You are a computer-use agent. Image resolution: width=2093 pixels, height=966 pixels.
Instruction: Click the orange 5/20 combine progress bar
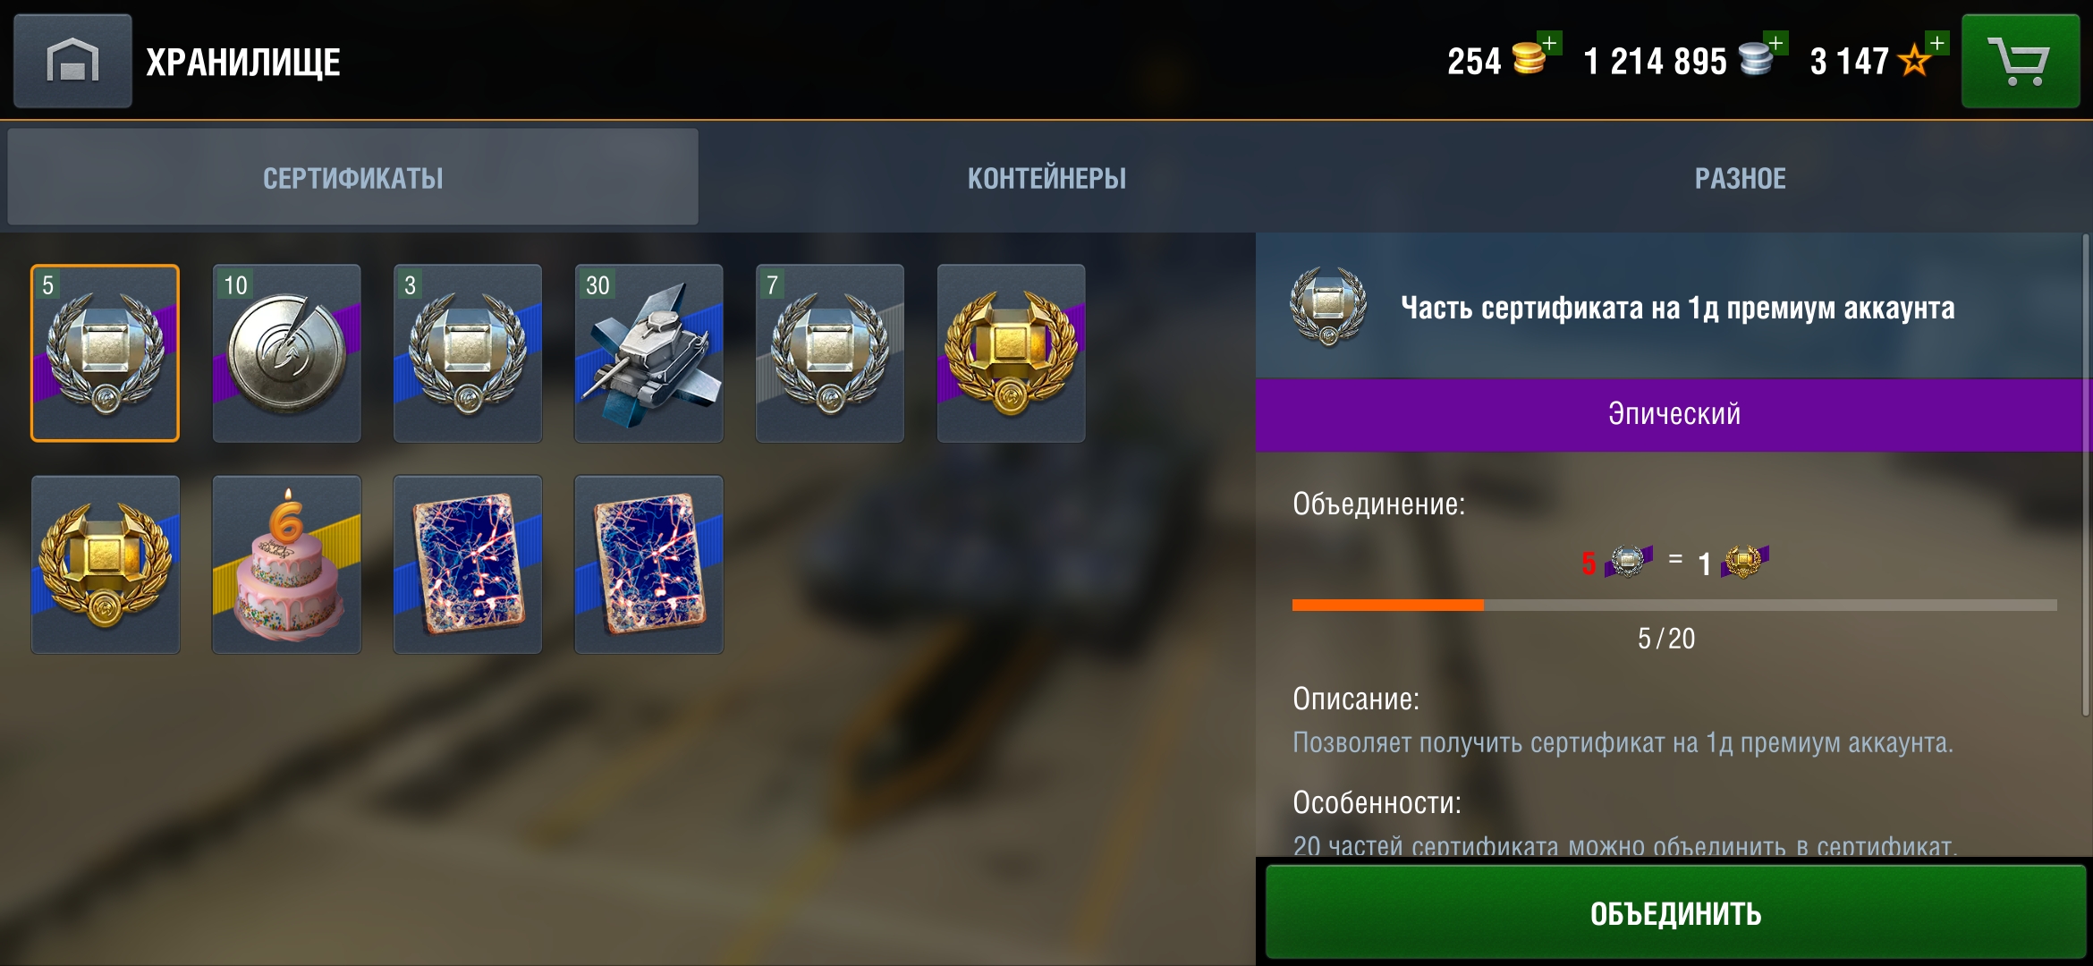click(1674, 606)
